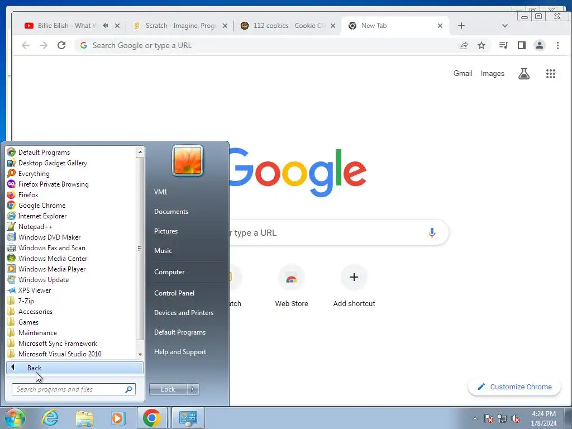The width and height of the screenshot is (572, 429).
Task: Close the Billie Eilish YouTube tab
Action: point(117,26)
